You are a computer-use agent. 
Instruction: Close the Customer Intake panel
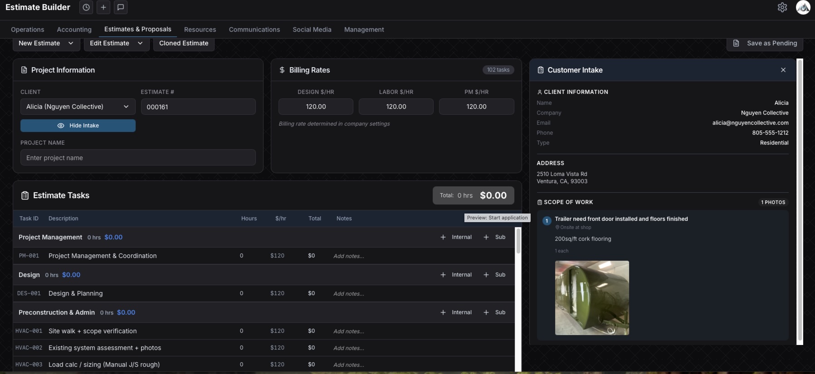(783, 70)
